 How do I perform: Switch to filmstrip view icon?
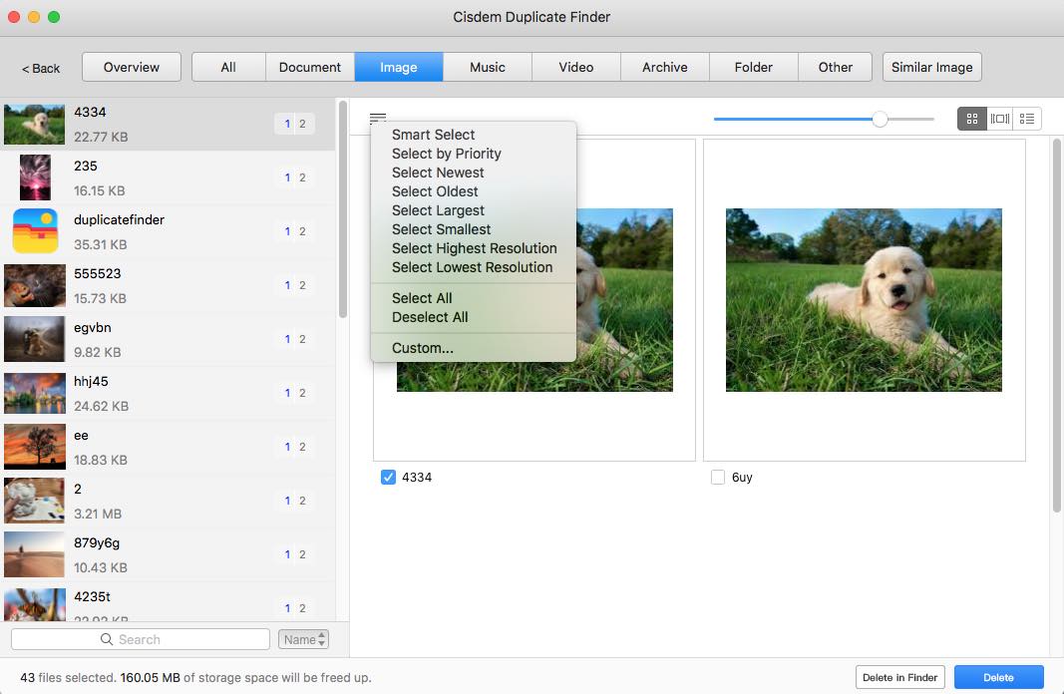999,119
